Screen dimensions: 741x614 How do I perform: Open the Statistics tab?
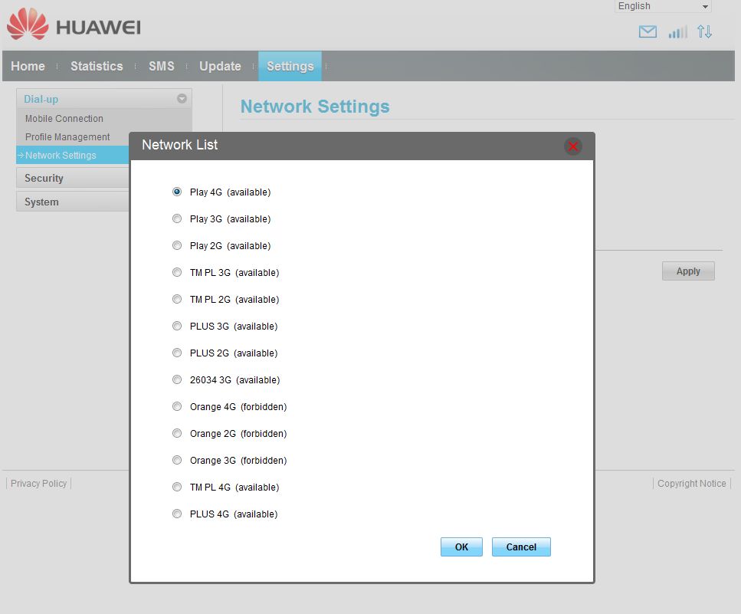pyautogui.click(x=97, y=67)
